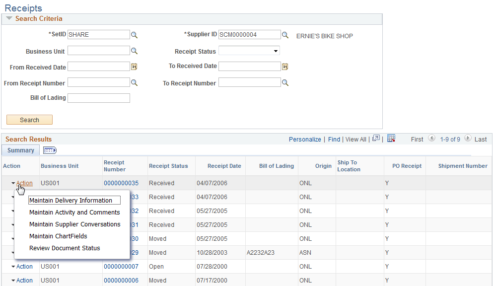Open the Business Unit lookup magnifier

[x=134, y=50]
